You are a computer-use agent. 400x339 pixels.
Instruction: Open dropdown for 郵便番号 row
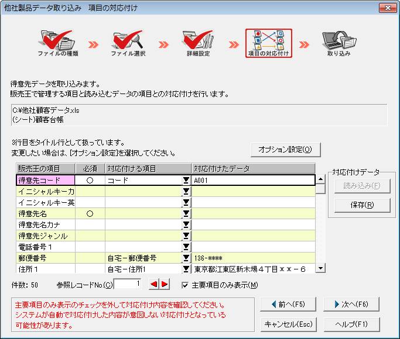(186, 258)
